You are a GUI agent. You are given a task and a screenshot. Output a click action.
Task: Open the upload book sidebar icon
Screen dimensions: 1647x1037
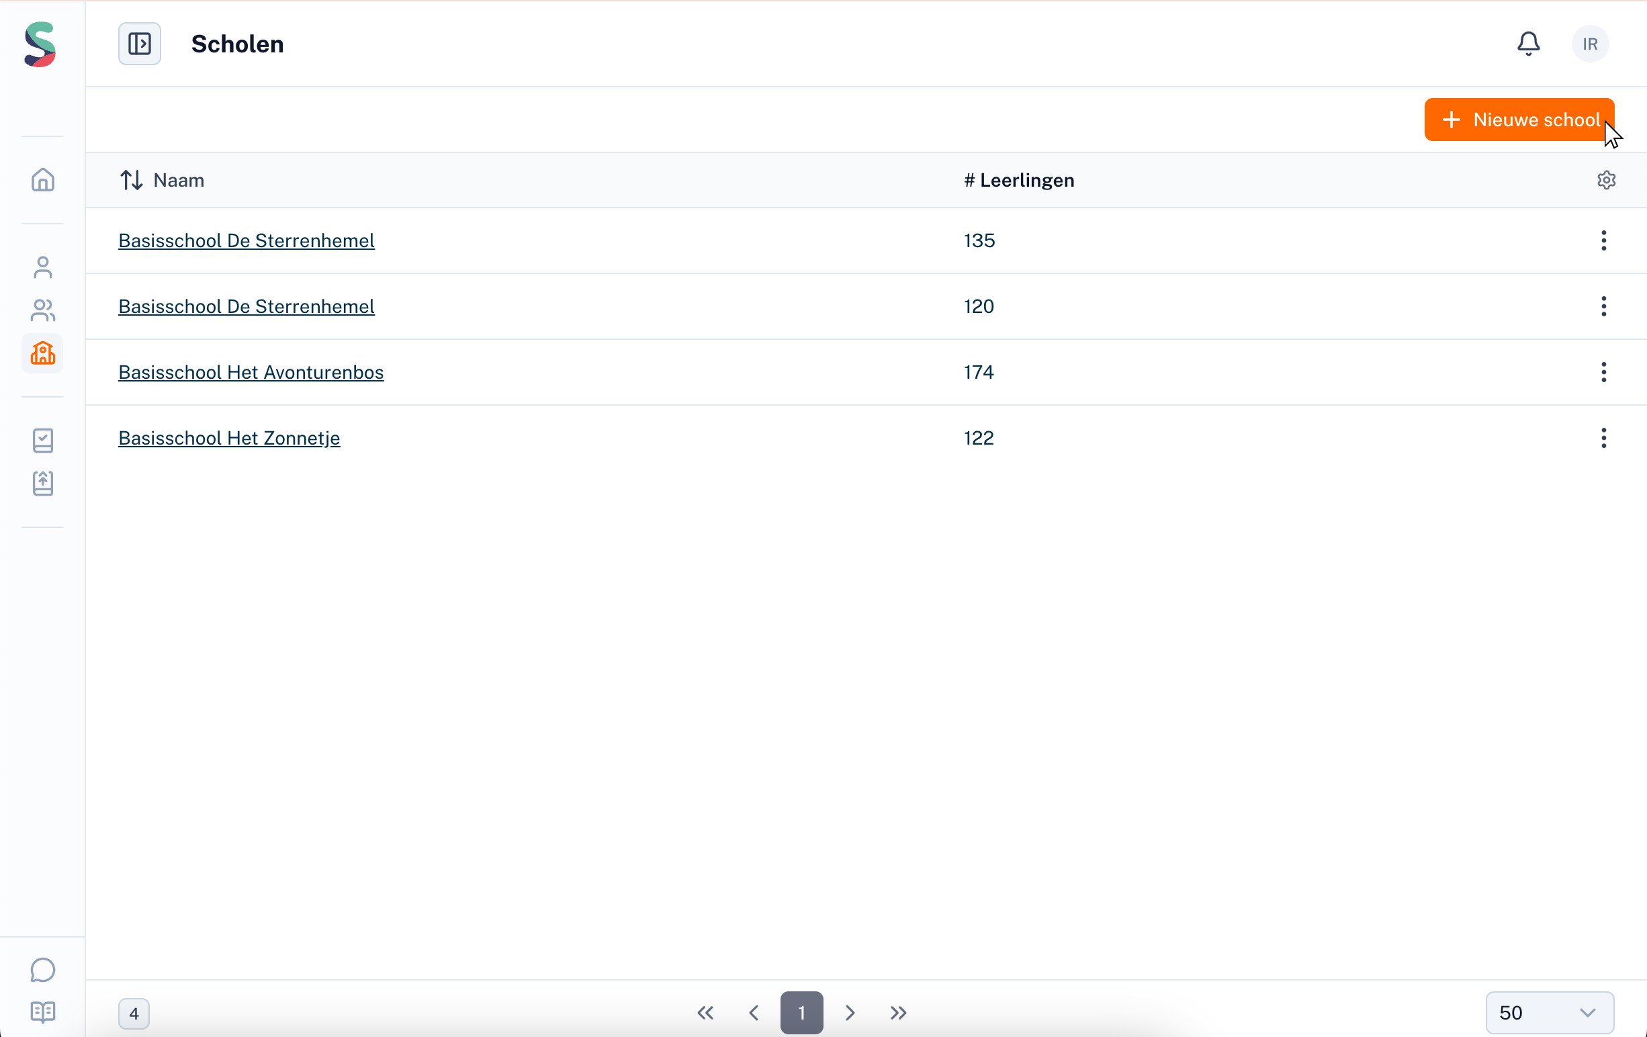42,483
